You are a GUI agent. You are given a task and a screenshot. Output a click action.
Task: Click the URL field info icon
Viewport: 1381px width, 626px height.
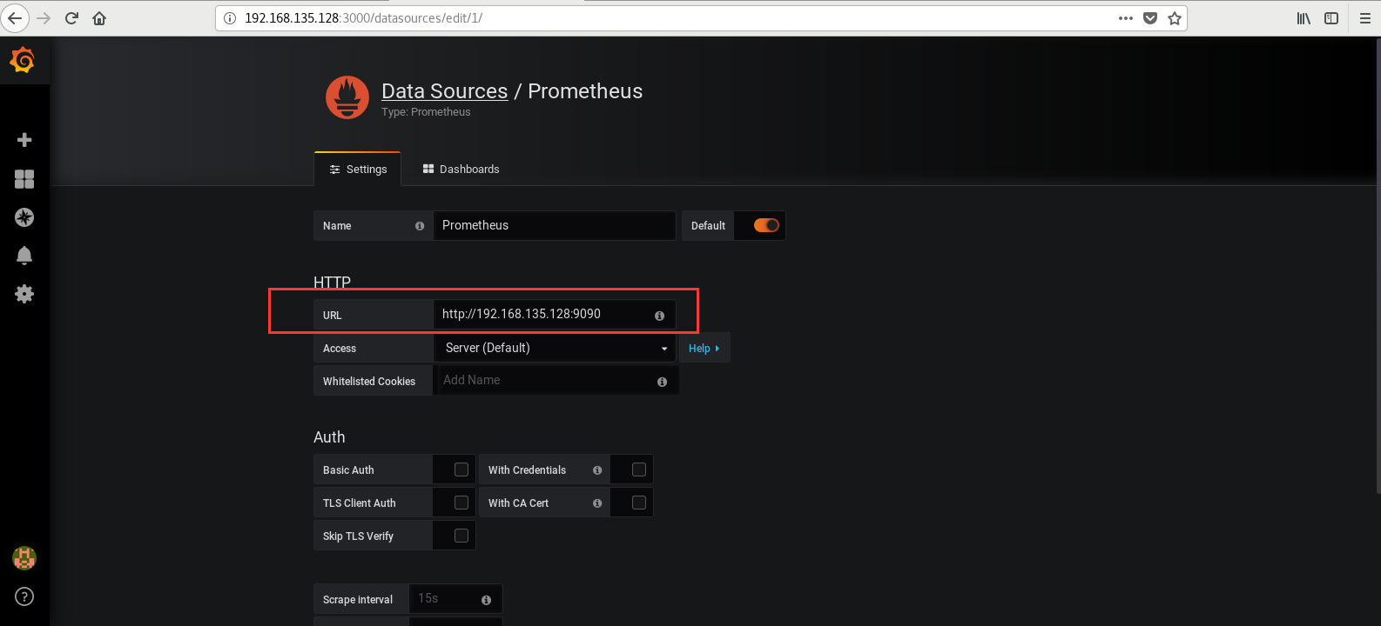tap(659, 316)
